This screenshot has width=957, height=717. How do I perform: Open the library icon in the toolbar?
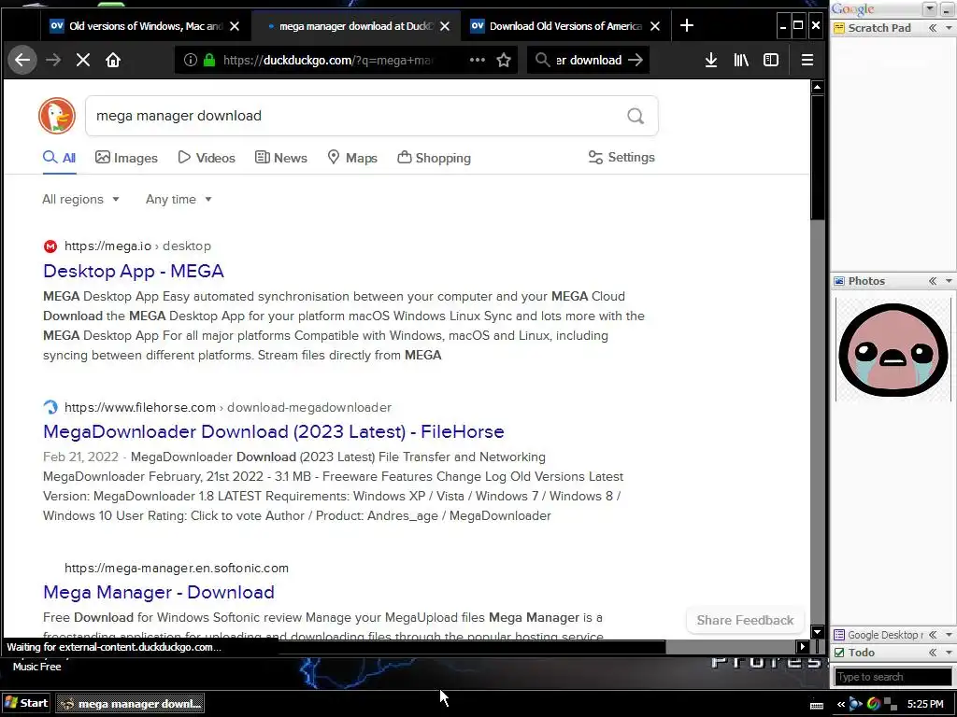tap(741, 60)
